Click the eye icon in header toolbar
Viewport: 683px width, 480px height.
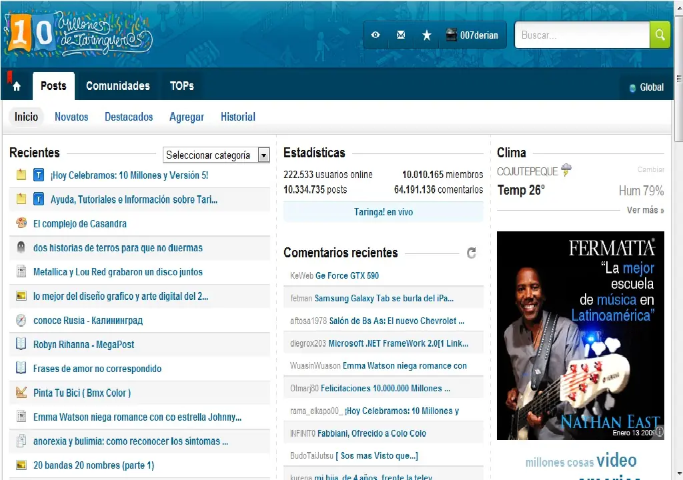click(376, 35)
